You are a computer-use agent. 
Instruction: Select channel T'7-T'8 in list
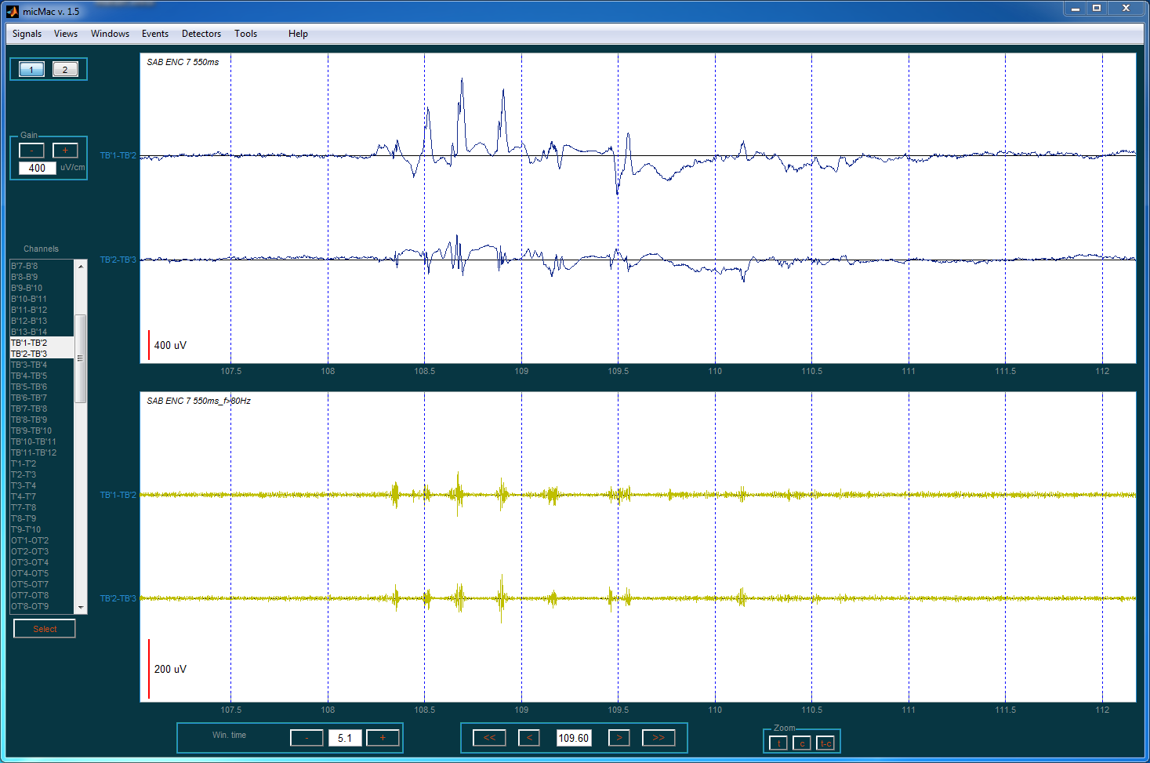coord(42,507)
